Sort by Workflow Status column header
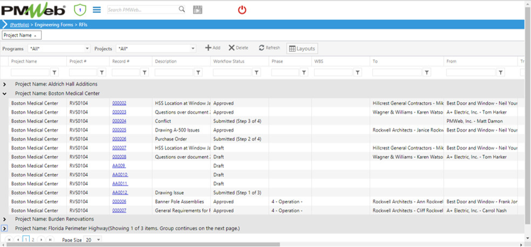The width and height of the screenshot is (531, 247). (x=229, y=61)
